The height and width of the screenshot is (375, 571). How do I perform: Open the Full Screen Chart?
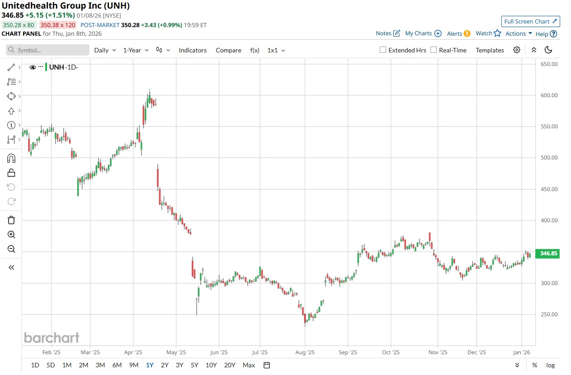click(x=531, y=21)
